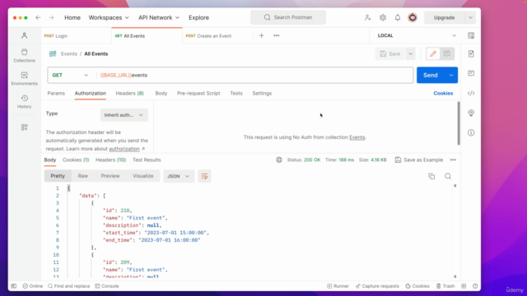The width and height of the screenshot is (527, 296).
Task: Open Test Results tab
Action: tap(147, 160)
